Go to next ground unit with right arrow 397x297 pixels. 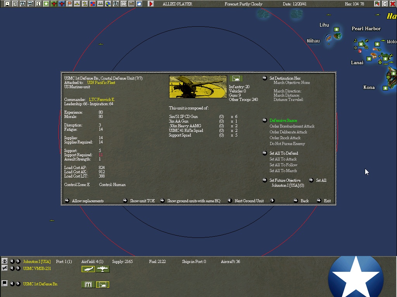(x=273, y=201)
